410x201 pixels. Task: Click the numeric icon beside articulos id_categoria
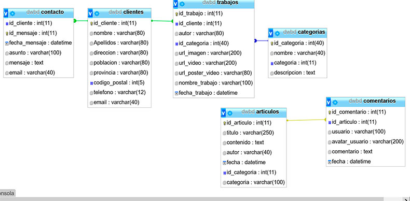click(x=224, y=173)
